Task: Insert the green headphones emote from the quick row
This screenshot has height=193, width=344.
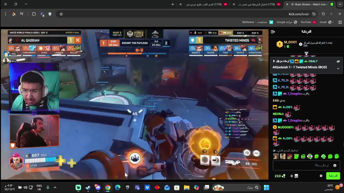Action: point(323,157)
